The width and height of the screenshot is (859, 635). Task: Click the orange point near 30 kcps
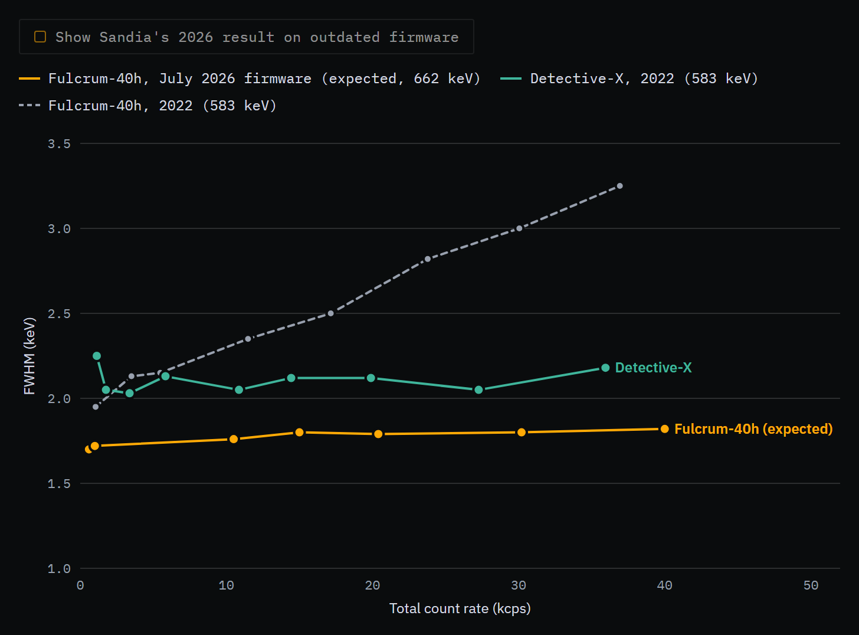[522, 433]
